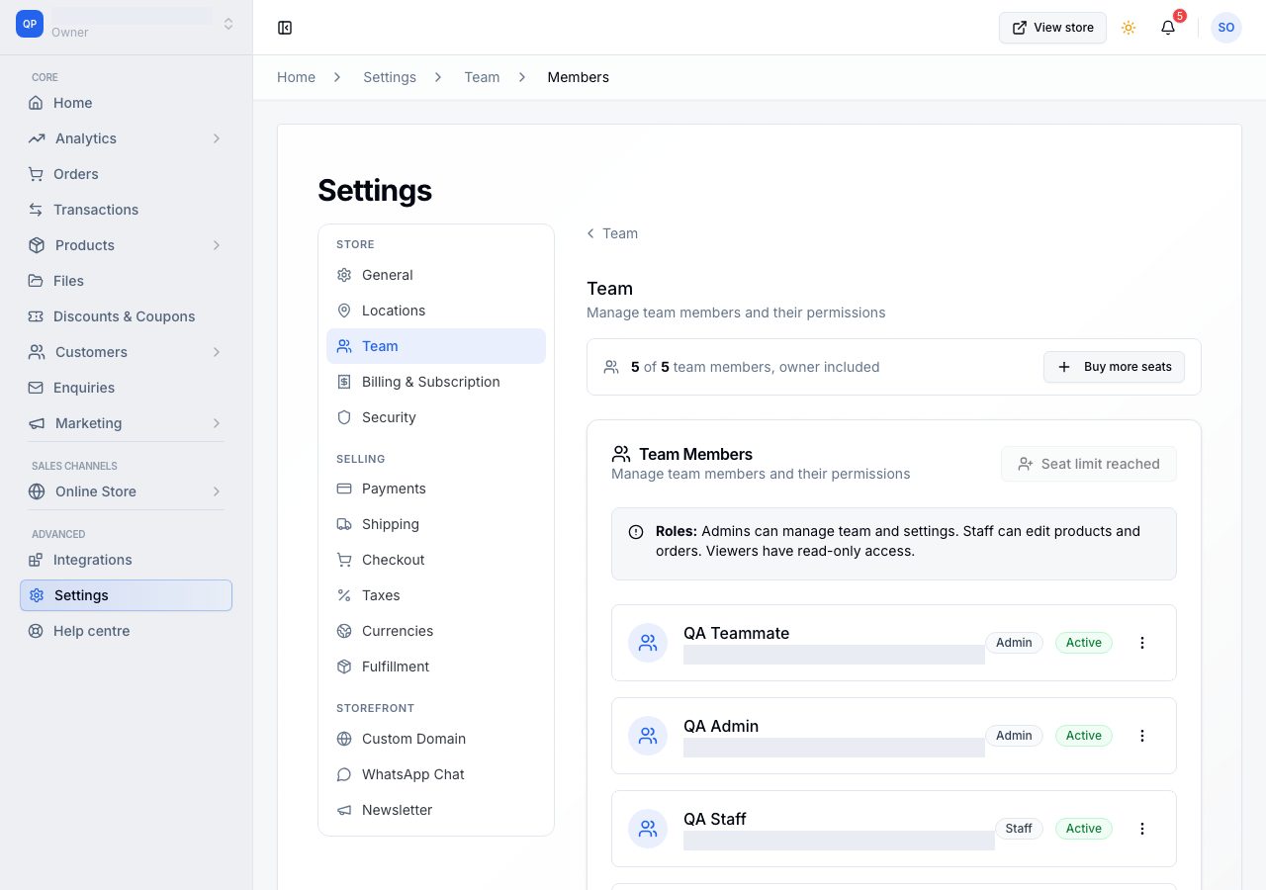Open options menu for QA Staff
The height and width of the screenshot is (890, 1266).
pyautogui.click(x=1142, y=829)
